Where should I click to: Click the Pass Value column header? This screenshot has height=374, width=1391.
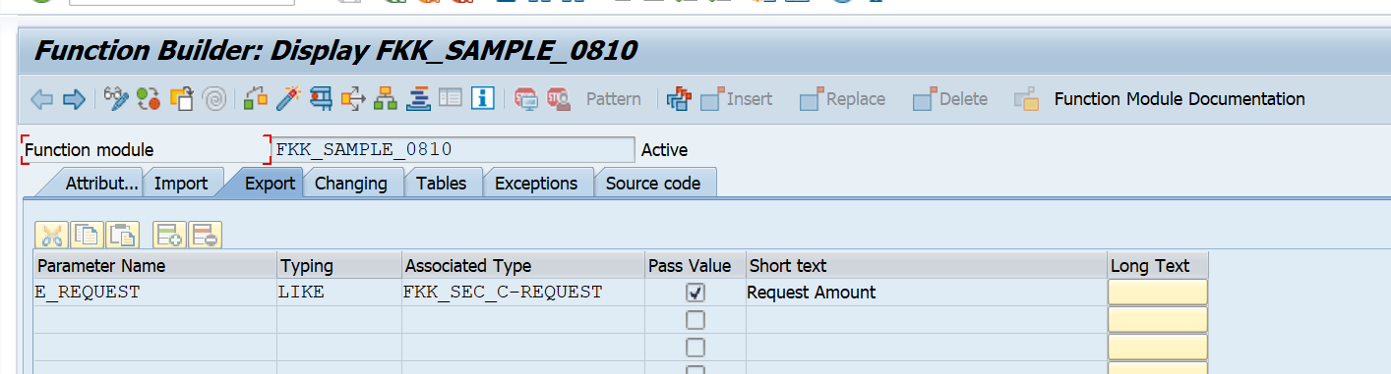pyautogui.click(x=695, y=266)
